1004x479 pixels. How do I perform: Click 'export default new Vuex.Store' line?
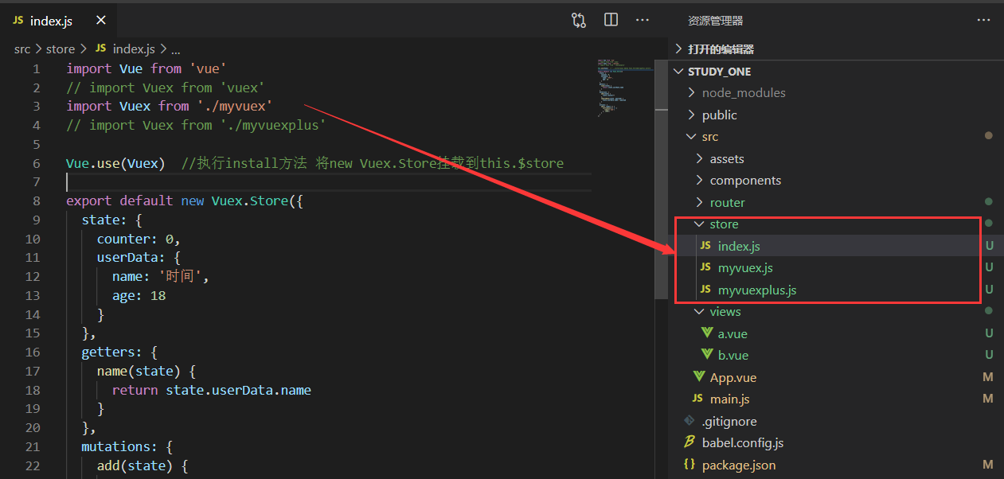185,201
